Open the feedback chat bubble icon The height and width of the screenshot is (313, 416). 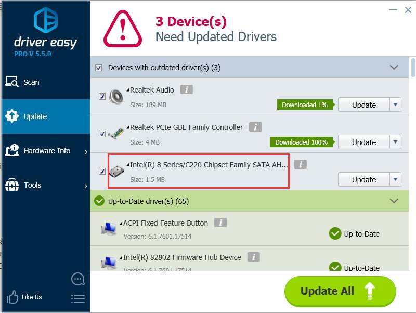[78, 279]
